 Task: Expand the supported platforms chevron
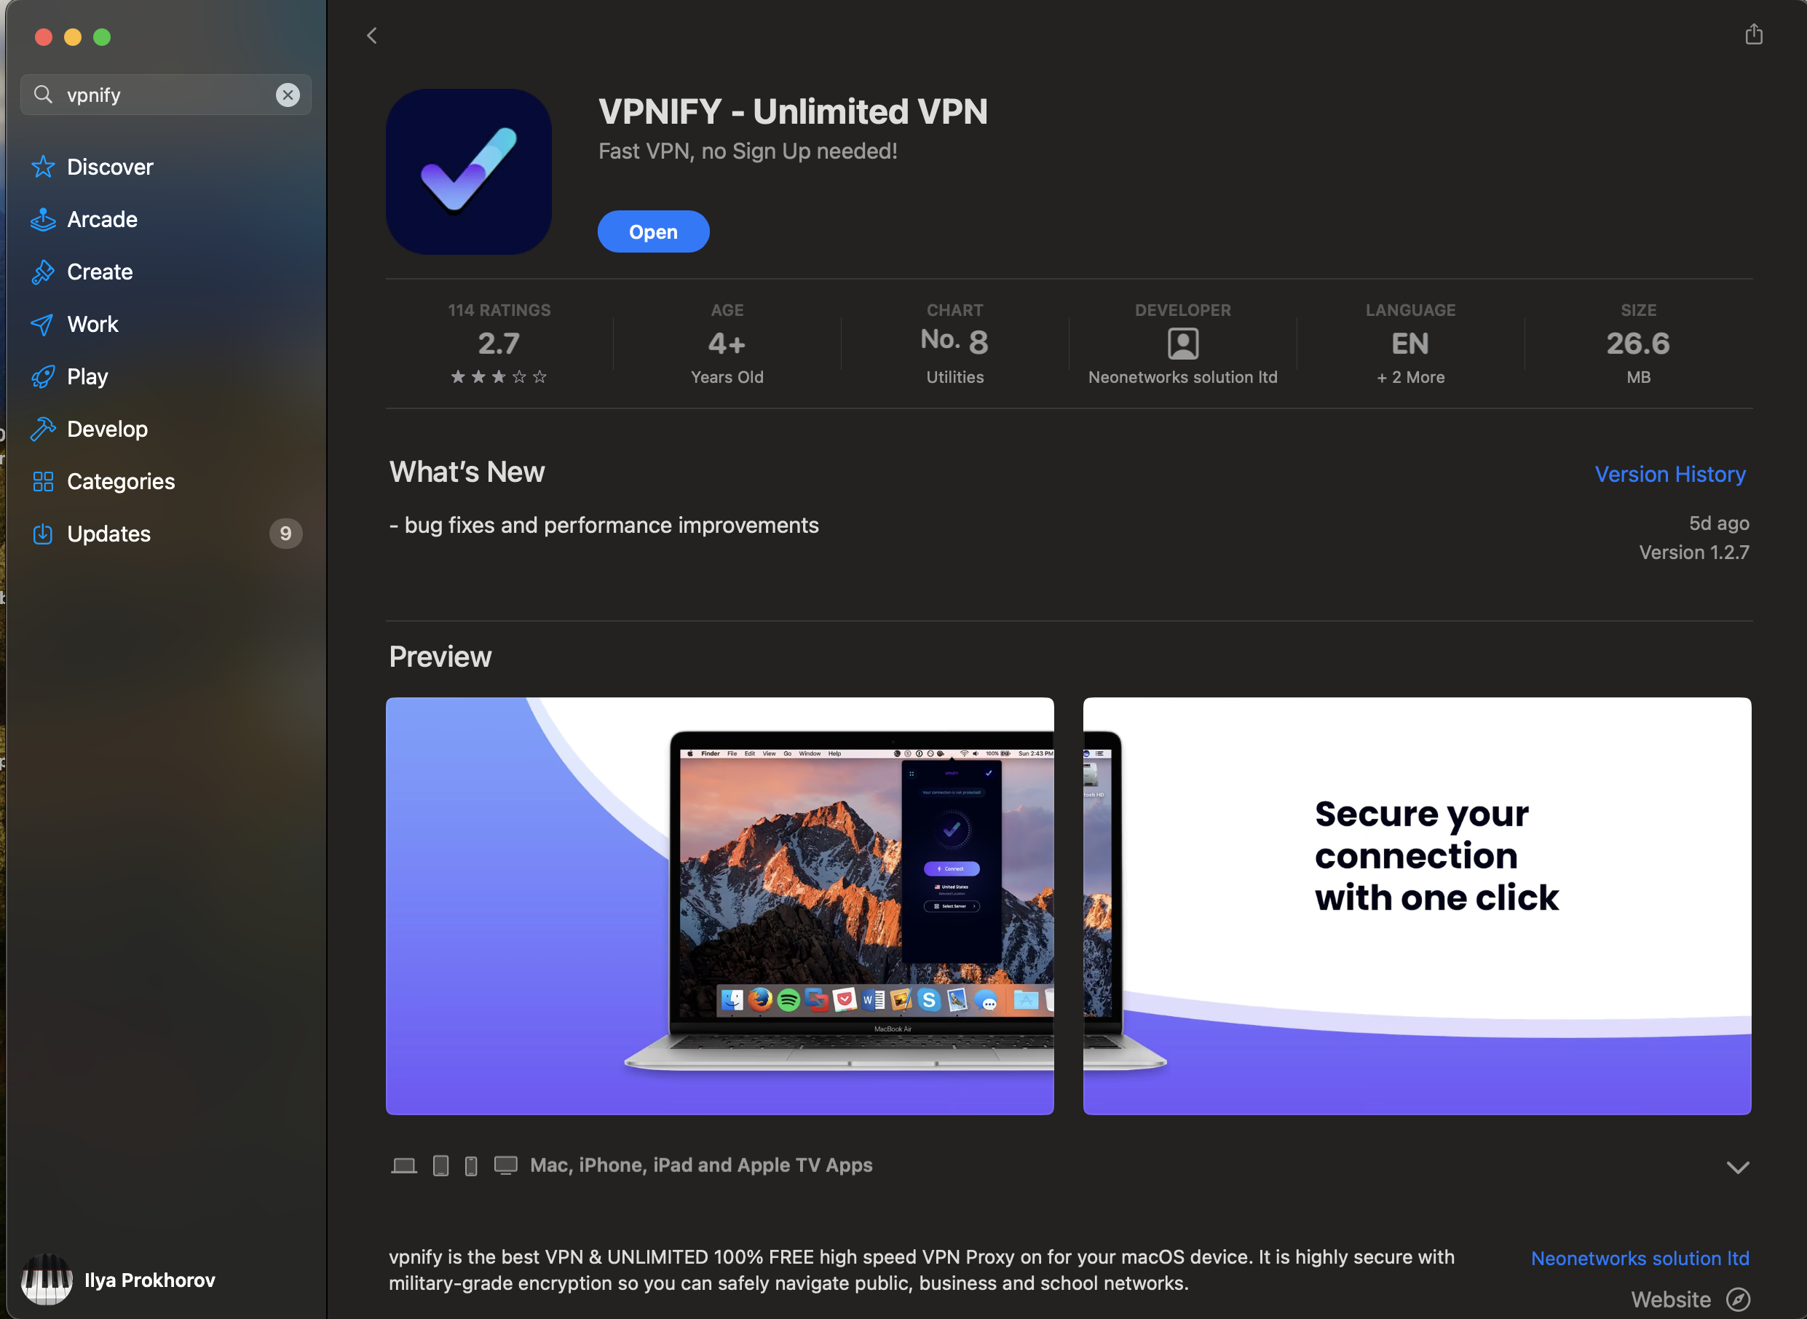pos(1738,1168)
